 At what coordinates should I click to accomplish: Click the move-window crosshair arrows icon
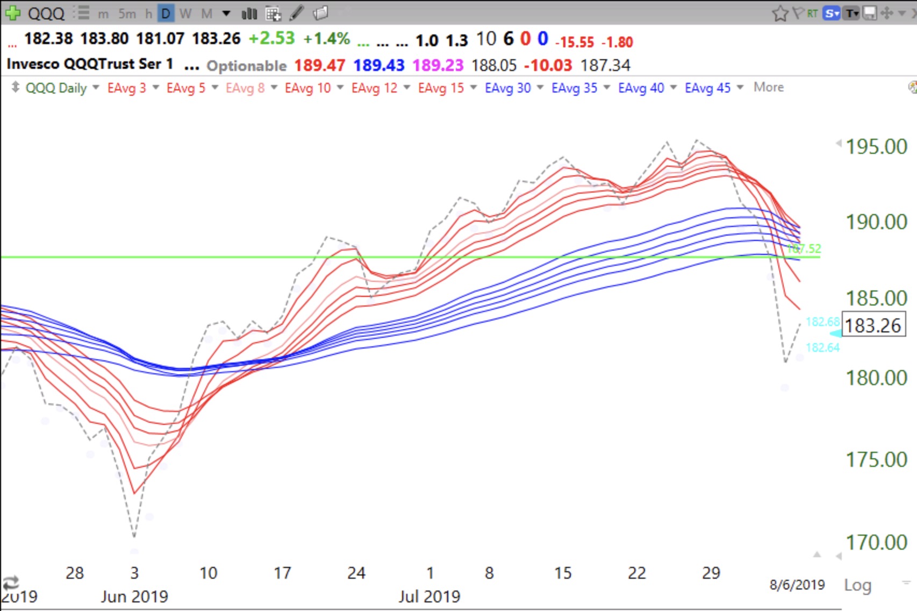pos(886,13)
